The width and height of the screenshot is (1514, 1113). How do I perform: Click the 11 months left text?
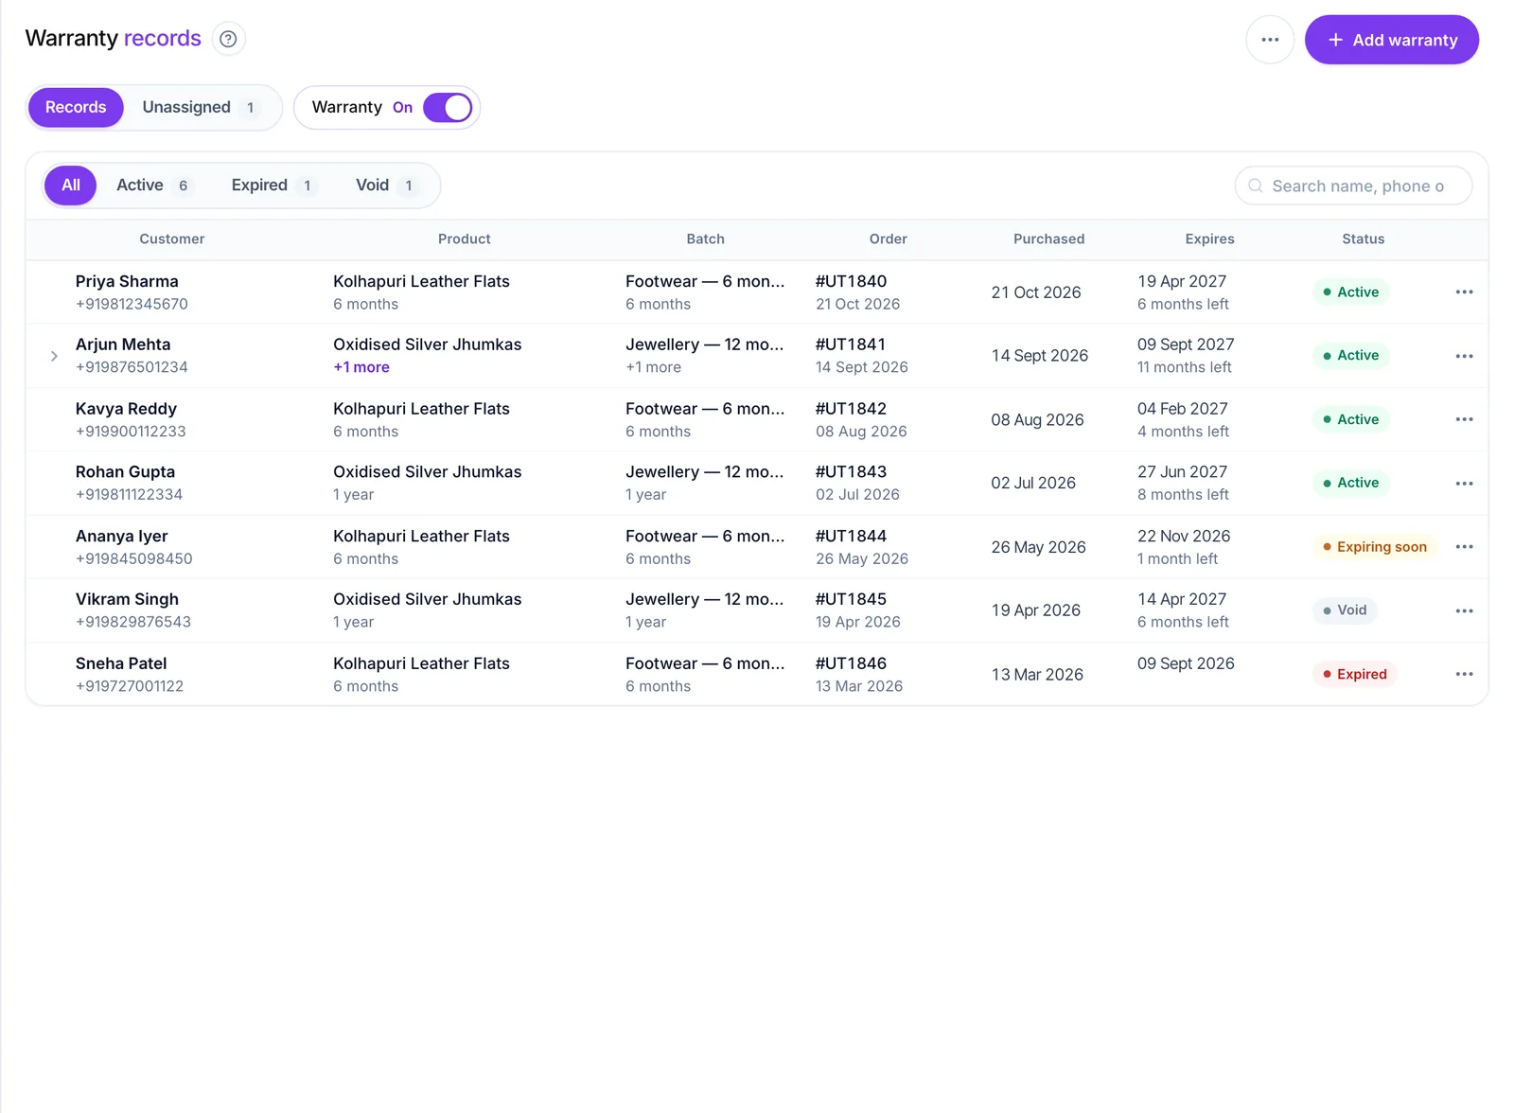click(x=1184, y=367)
